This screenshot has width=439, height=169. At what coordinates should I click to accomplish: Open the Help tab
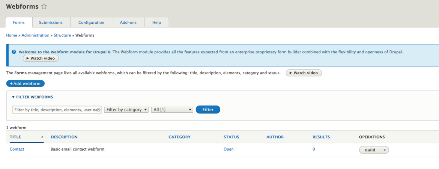click(x=156, y=23)
